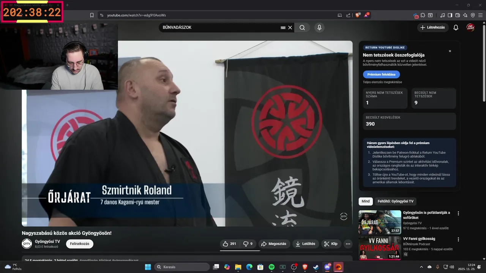Click the share page icon in the address bar
486x273 pixels.
click(349, 15)
